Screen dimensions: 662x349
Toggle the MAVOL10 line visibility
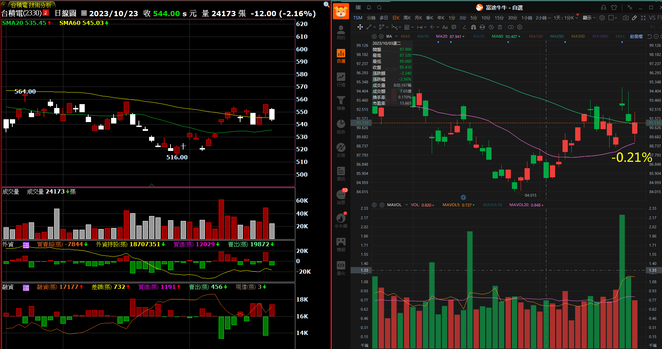[x=493, y=205]
